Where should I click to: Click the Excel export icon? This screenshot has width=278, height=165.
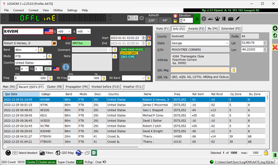coord(94,153)
